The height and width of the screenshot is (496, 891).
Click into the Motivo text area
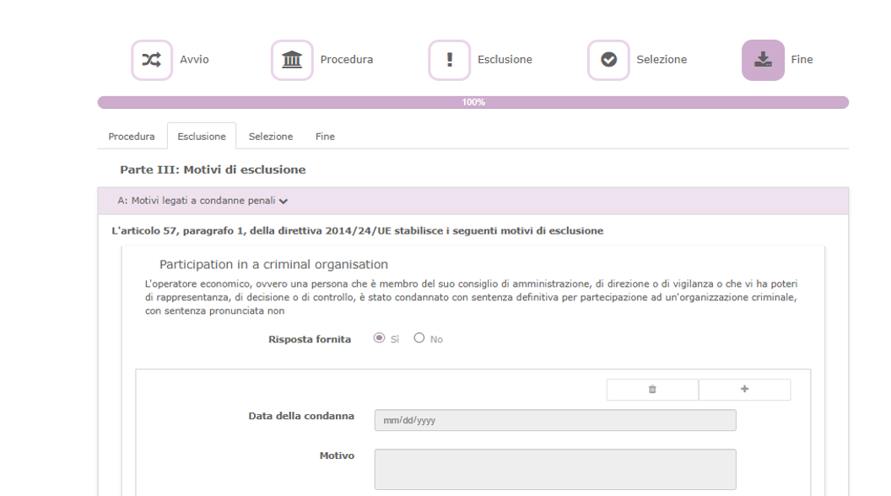coord(554,469)
